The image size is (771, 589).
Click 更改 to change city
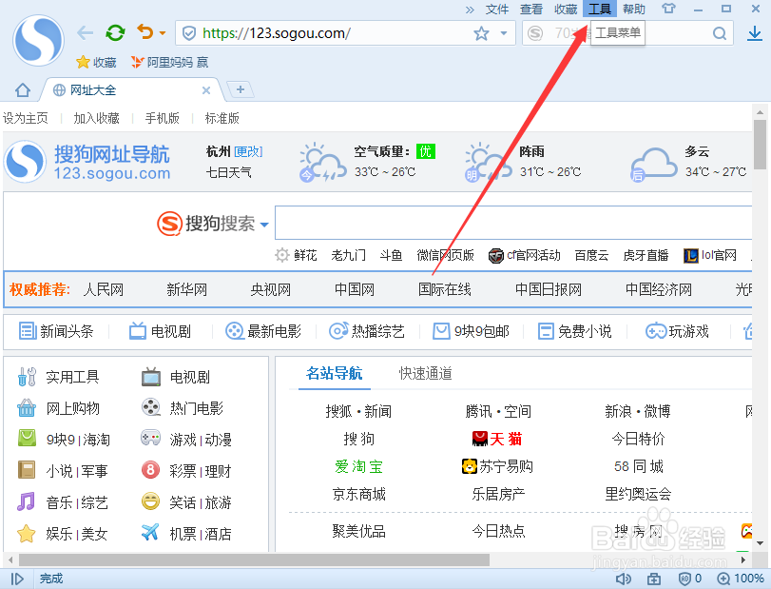pos(248,151)
